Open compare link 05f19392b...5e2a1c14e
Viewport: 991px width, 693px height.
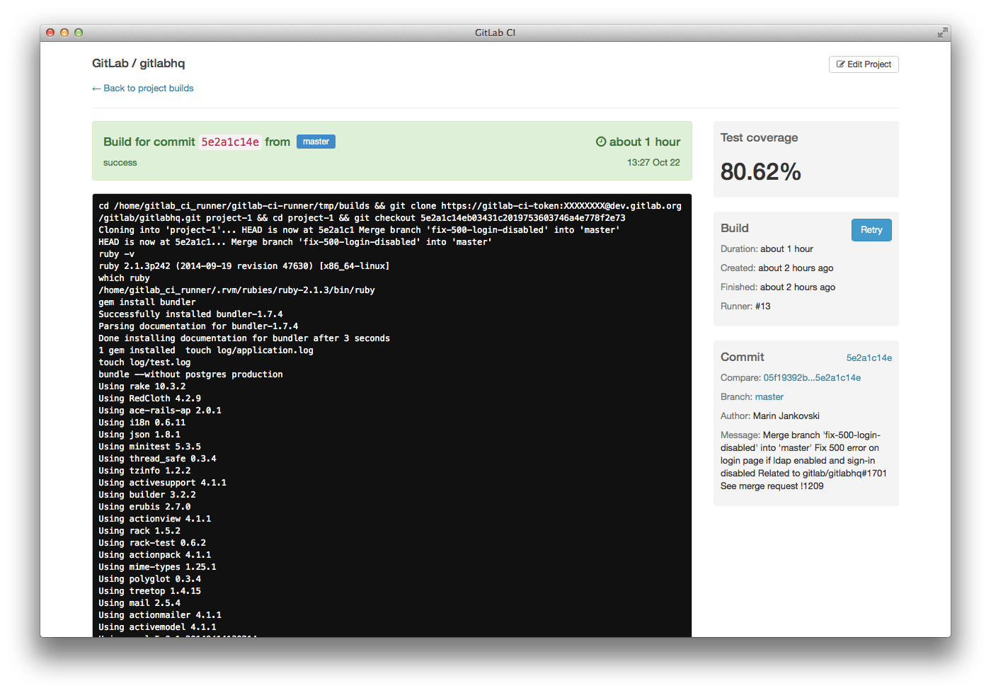coord(812,378)
